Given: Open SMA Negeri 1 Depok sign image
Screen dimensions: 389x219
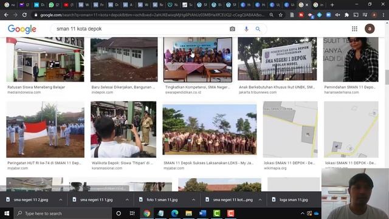Looking at the screenshot, I should pos(277,59).
